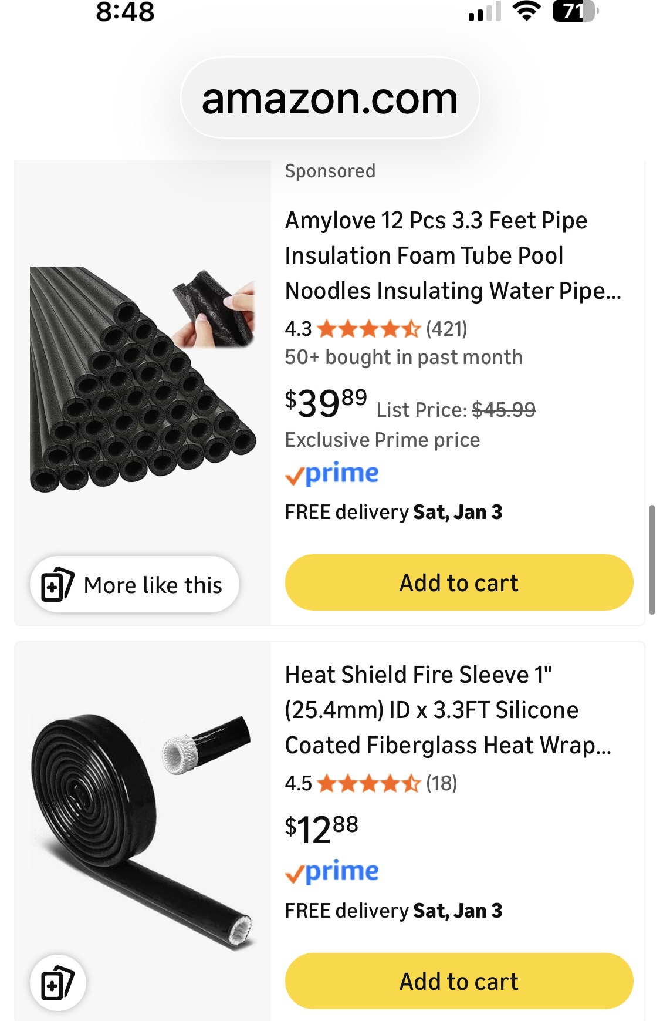Tap the amazon.com address bar
The image size is (660, 1021).
(330, 99)
